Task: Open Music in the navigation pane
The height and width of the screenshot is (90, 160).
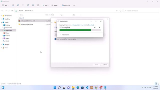Action: click(x=7, y=33)
